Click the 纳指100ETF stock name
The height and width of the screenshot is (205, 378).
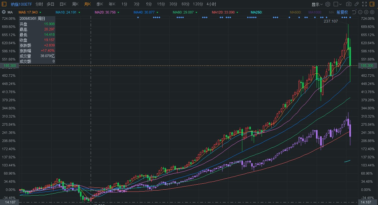[x=21, y=4]
